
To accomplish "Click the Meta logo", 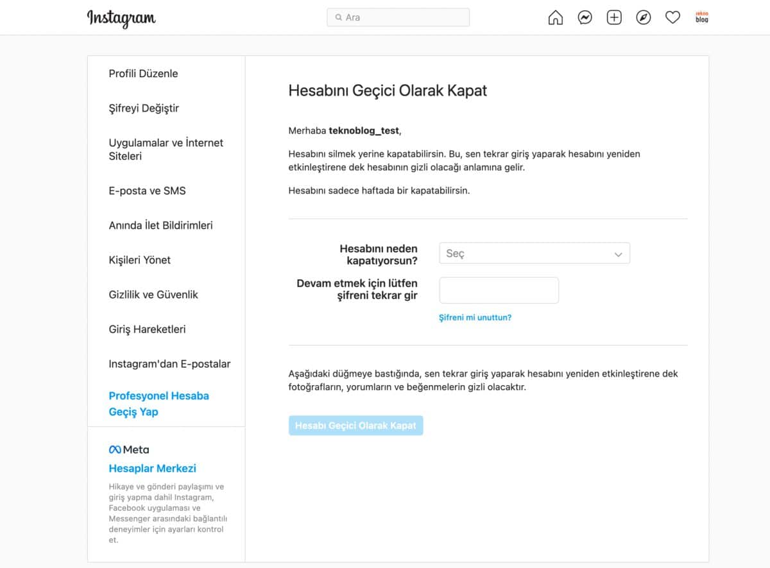I will (129, 449).
